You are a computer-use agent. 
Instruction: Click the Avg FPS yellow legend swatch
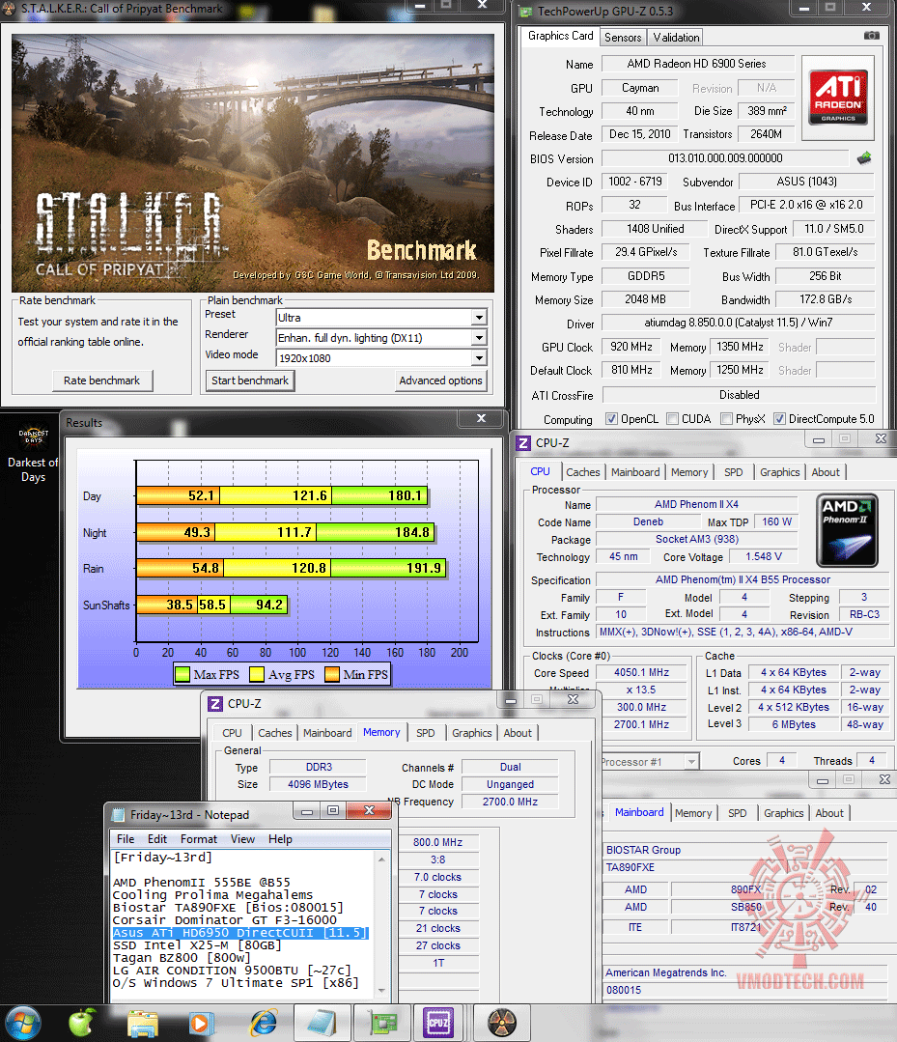click(257, 674)
